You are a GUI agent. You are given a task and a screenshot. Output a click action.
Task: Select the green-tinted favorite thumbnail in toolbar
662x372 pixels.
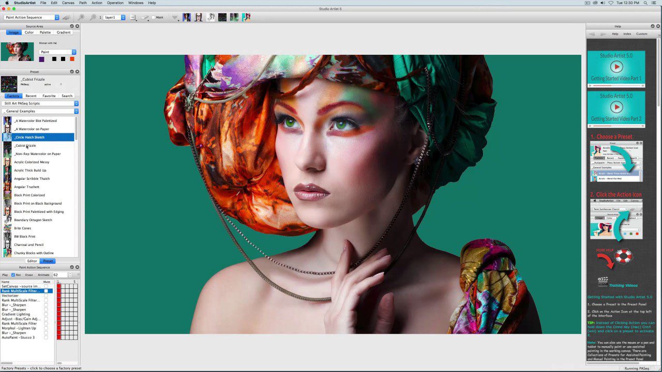click(234, 18)
